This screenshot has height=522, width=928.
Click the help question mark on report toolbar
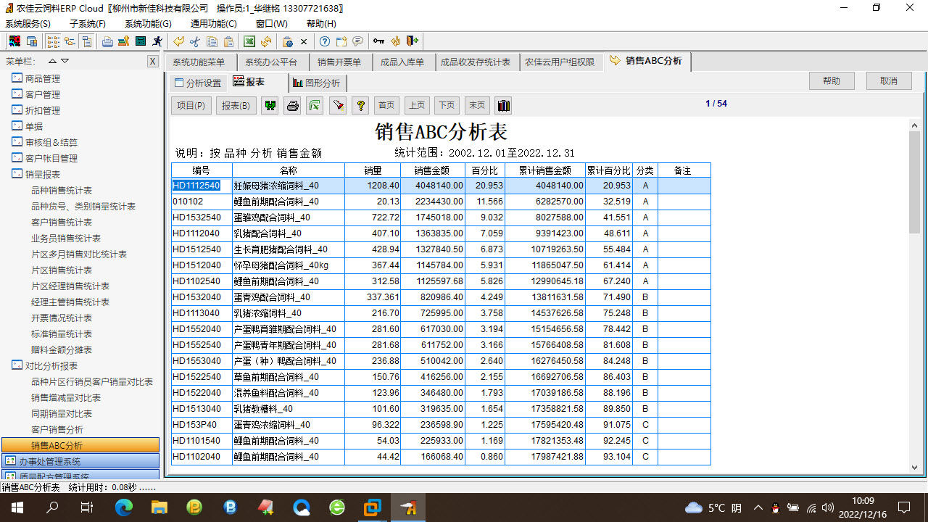click(x=360, y=105)
